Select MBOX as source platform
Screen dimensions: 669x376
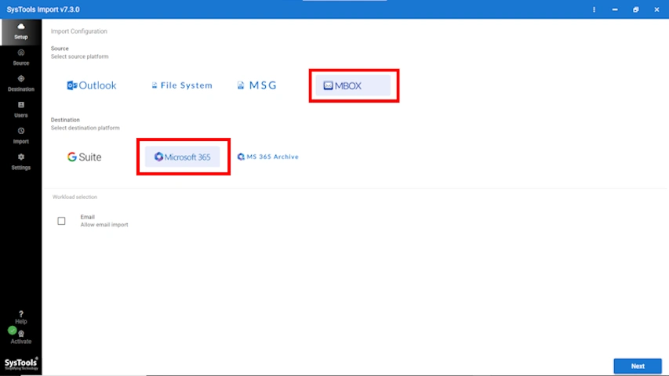click(353, 85)
